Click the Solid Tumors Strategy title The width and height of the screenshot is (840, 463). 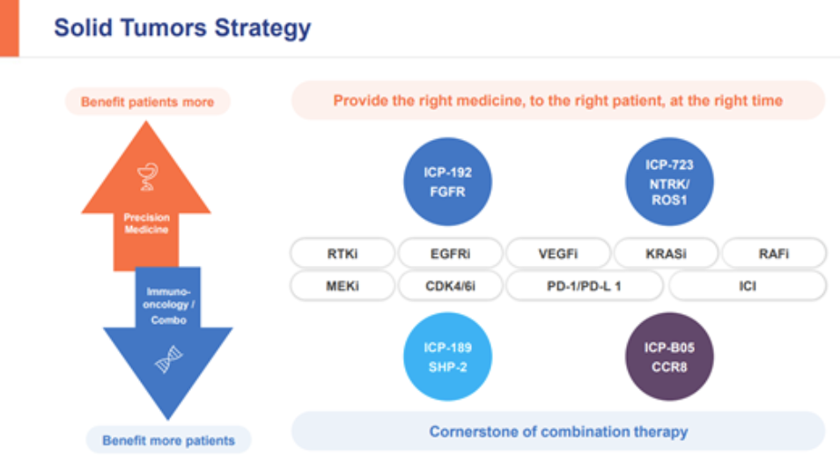pos(182,28)
